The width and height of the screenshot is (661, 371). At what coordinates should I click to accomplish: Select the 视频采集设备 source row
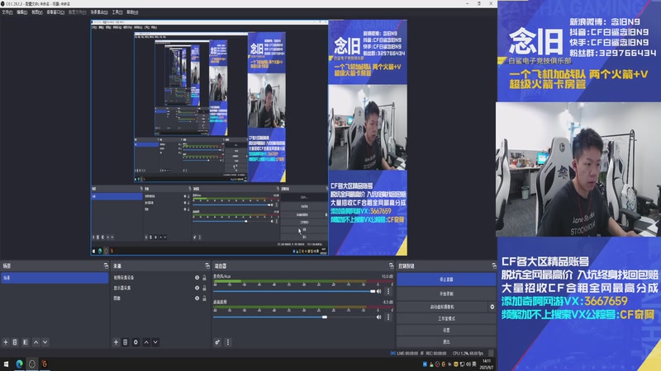[x=159, y=278]
